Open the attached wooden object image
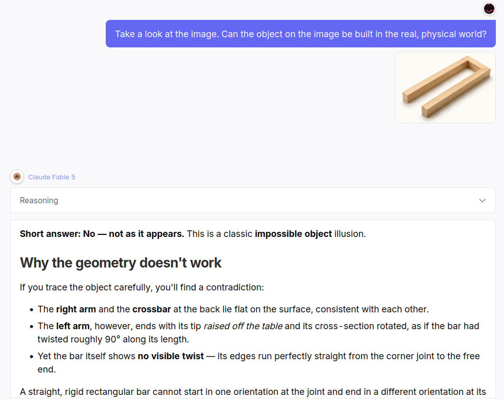The image size is (504, 400). [x=445, y=88]
